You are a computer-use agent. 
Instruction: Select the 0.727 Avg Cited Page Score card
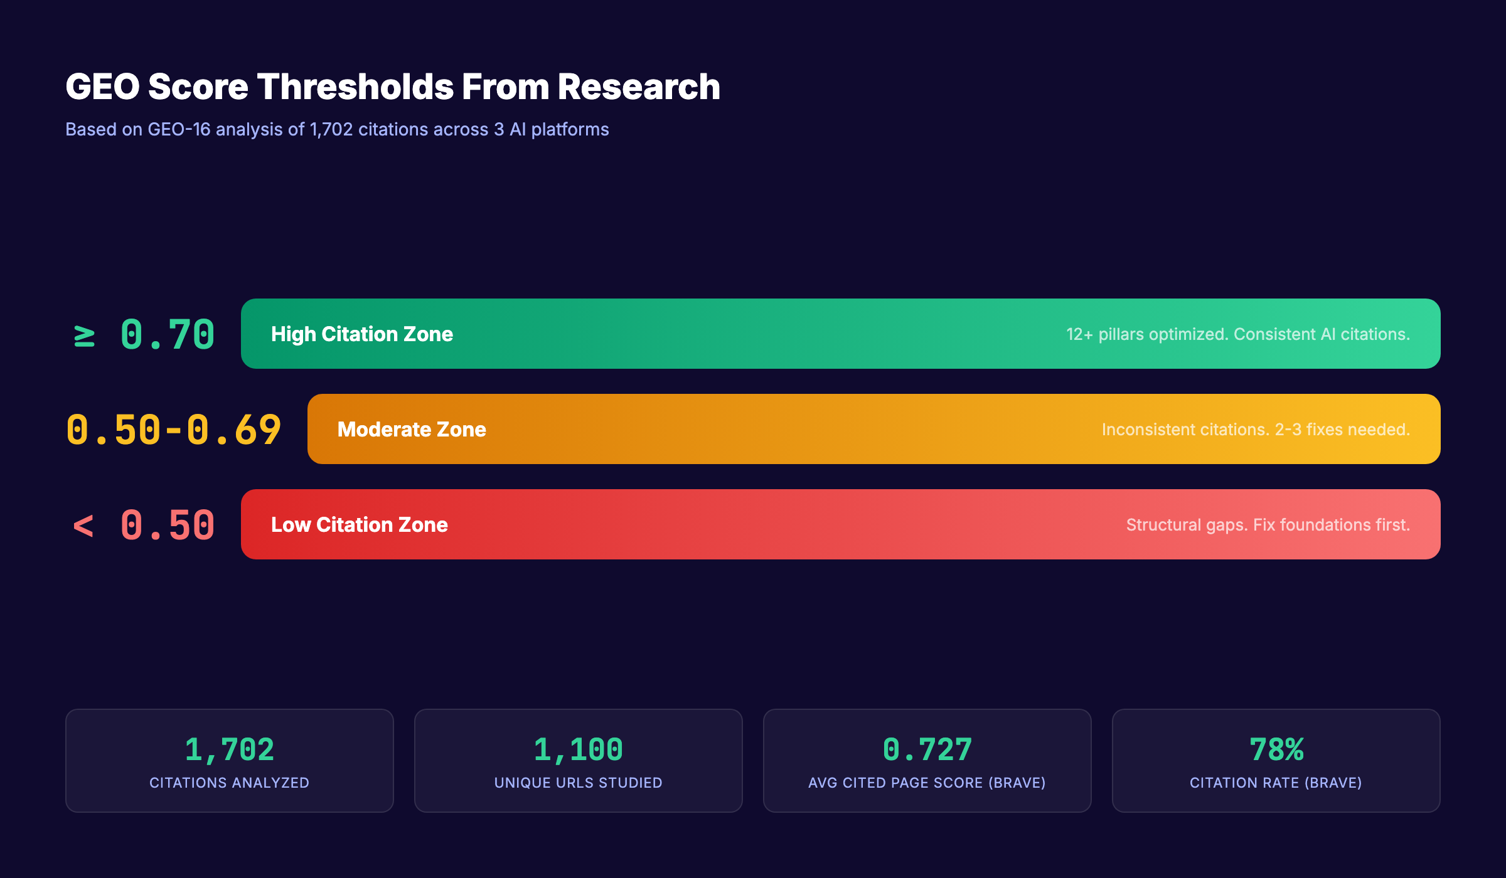point(927,761)
